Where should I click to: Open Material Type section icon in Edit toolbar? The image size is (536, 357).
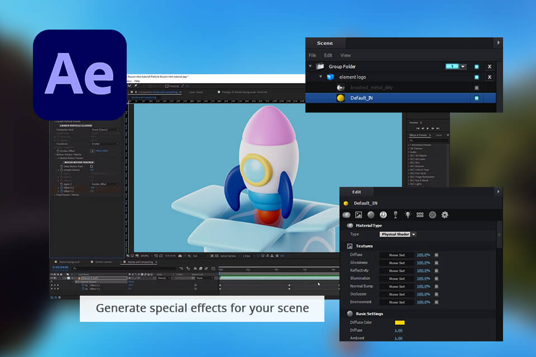(346, 215)
